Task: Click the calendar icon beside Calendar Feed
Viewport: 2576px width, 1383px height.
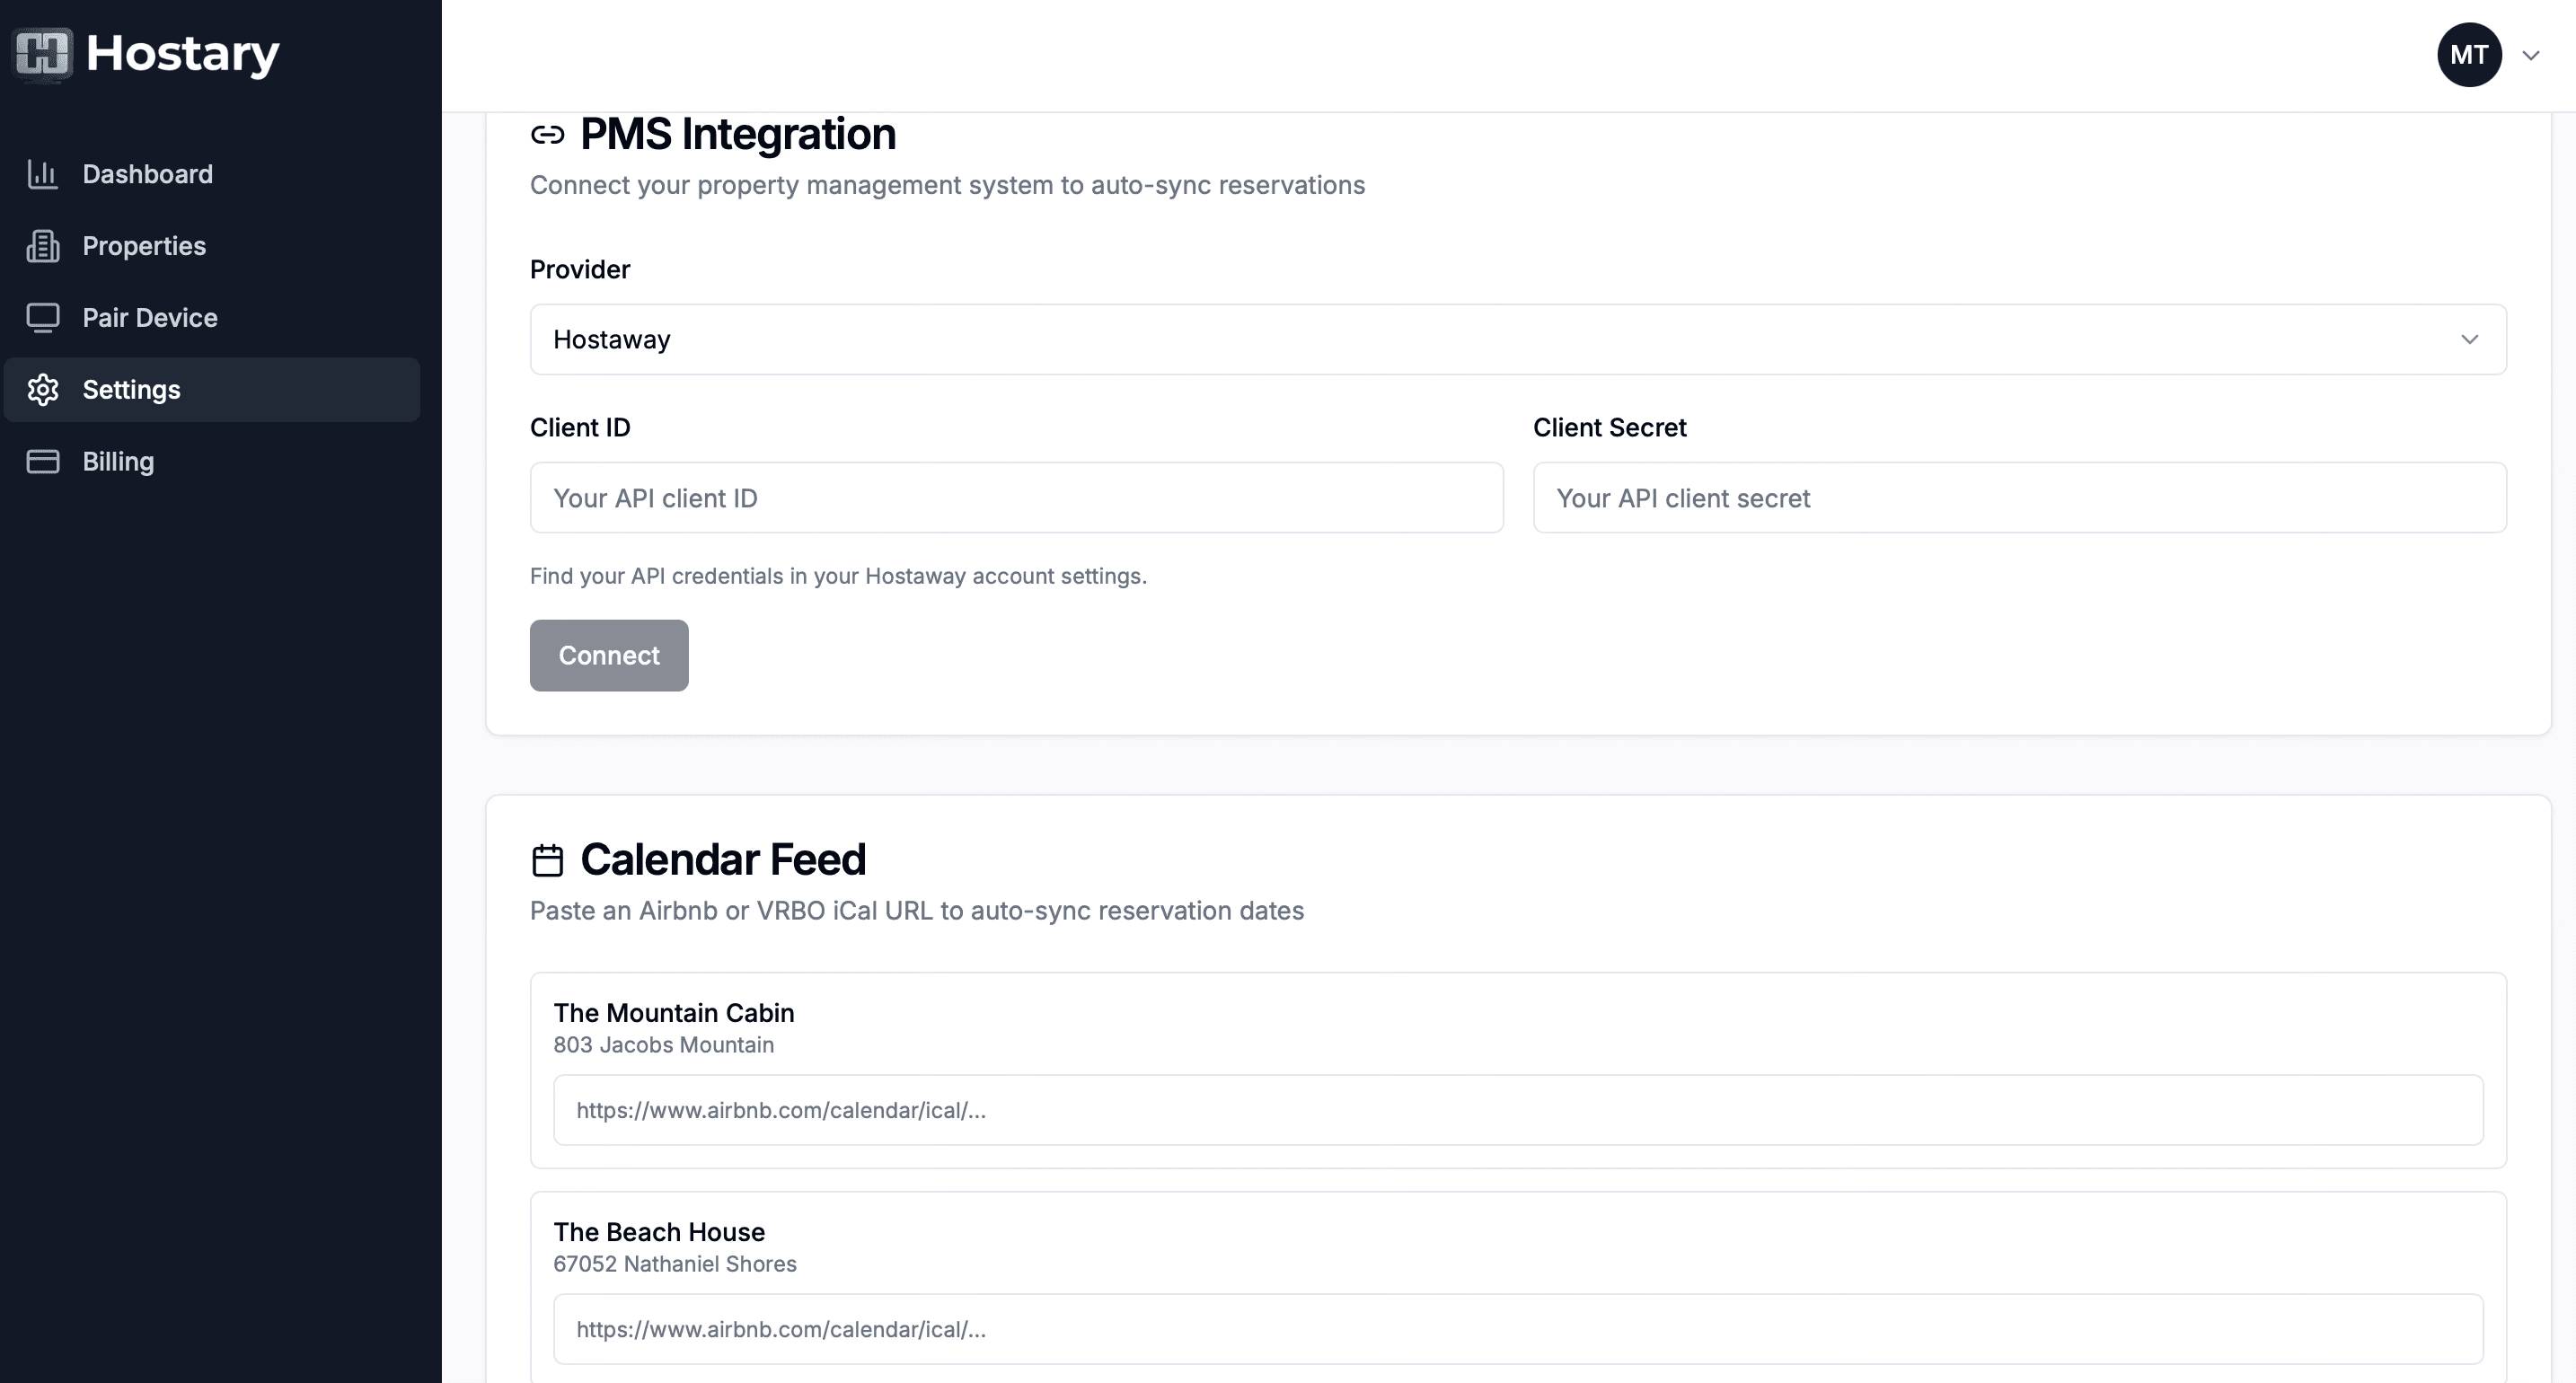Action: pos(548,859)
